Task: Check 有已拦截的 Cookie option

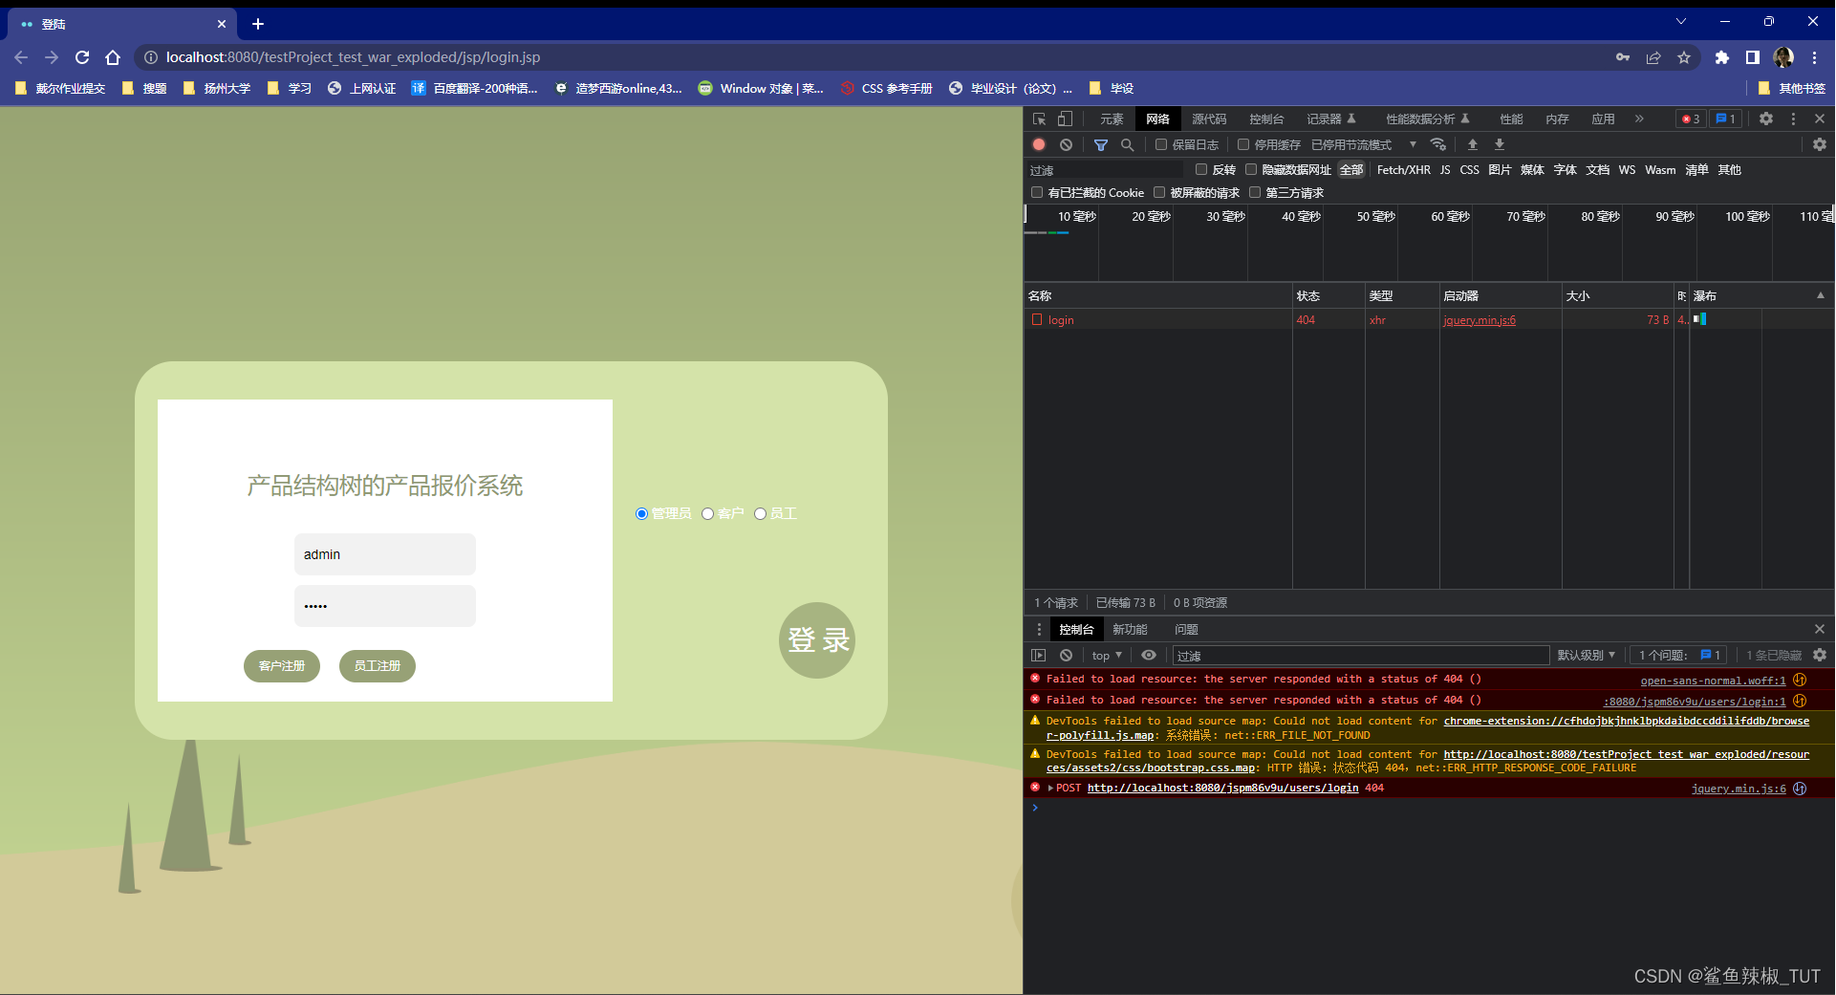Action: click(1037, 192)
